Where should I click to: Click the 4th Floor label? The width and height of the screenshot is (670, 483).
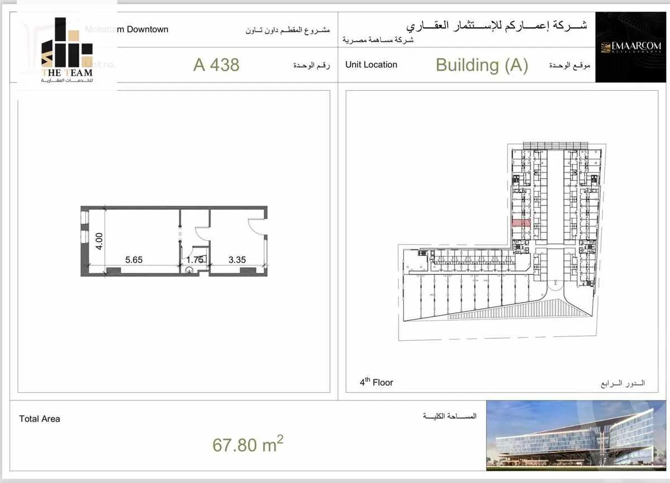click(377, 383)
